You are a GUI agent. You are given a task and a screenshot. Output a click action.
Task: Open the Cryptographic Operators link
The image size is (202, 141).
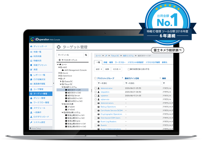111,114
